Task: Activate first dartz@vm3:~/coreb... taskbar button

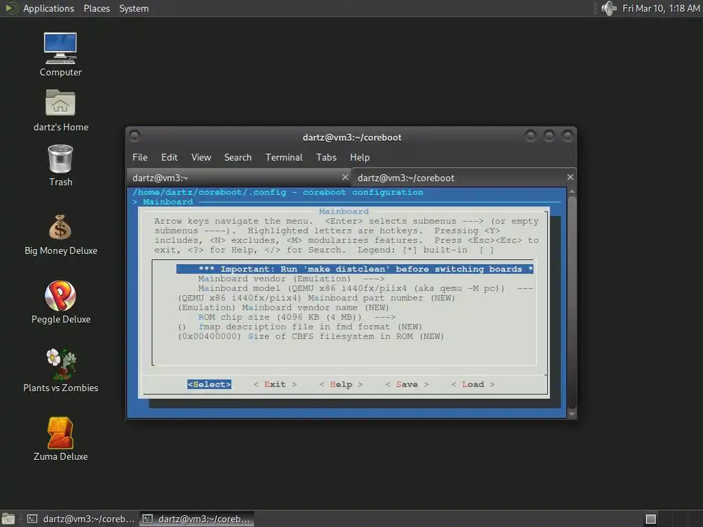Action: click(81, 519)
